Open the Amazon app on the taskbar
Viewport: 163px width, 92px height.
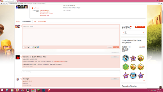click(28, 90)
